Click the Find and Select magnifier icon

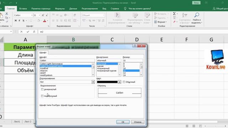click(x=197, y=15)
